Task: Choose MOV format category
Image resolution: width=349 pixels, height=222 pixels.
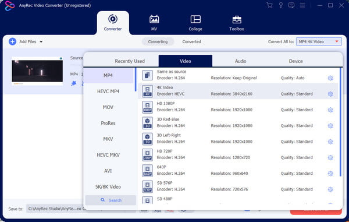Action: [x=108, y=107]
